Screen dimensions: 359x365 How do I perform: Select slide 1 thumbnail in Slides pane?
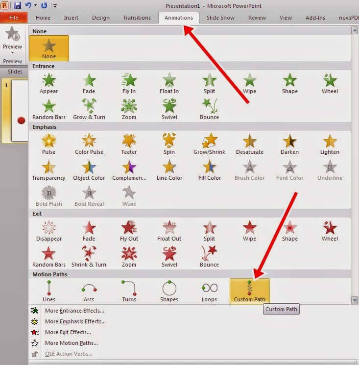click(x=15, y=111)
